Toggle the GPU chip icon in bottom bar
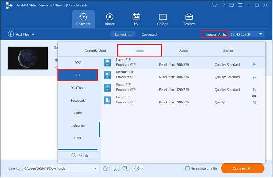The height and width of the screenshot is (178, 273). [x=126, y=168]
